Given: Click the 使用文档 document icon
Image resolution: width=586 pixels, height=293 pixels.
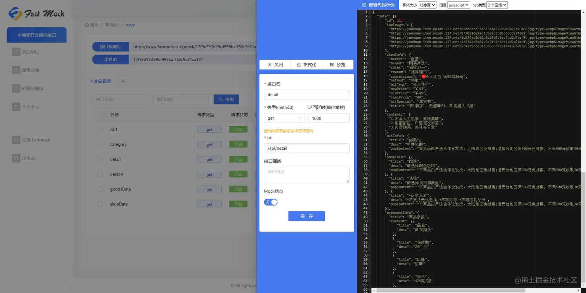Looking at the screenshot, I should (16, 70).
